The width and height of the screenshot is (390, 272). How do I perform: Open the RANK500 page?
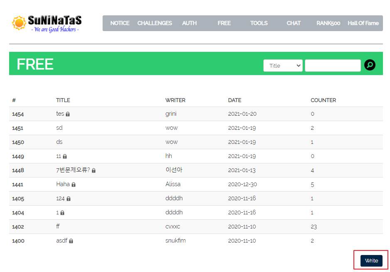coord(328,23)
